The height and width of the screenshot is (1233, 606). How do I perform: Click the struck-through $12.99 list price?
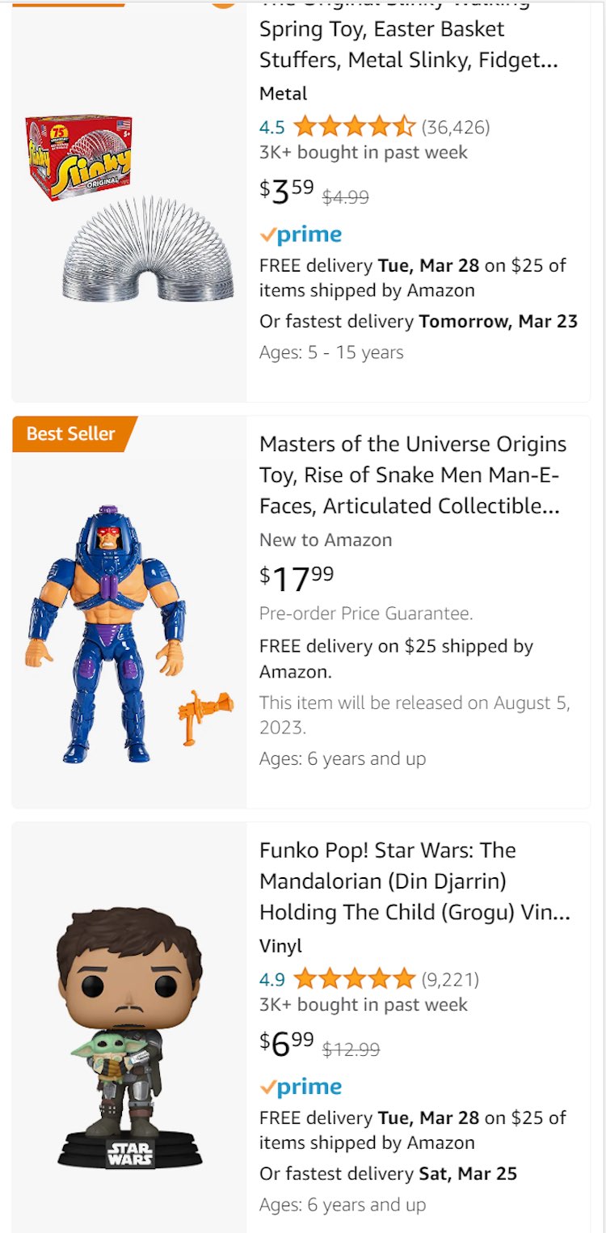(351, 1049)
